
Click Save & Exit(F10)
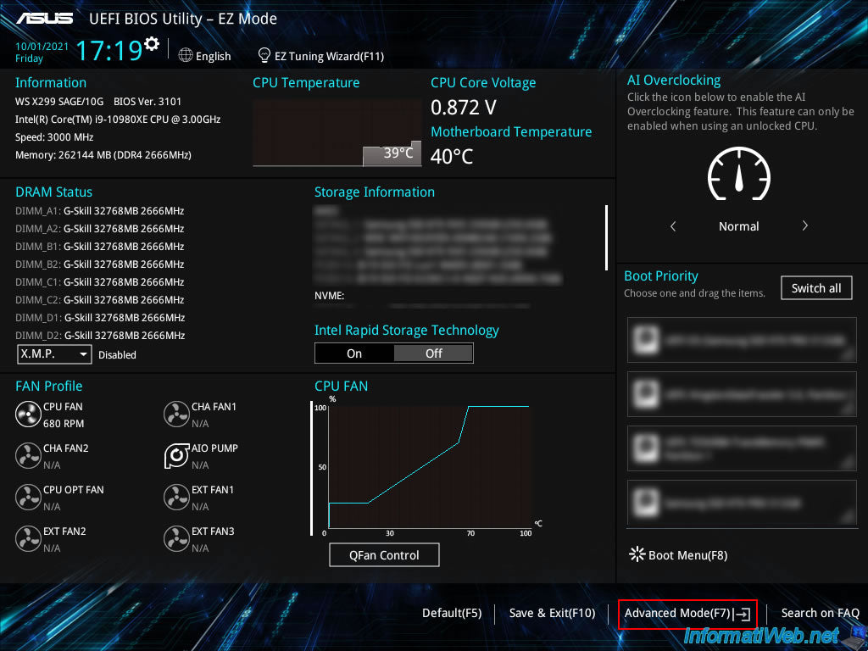(x=552, y=613)
